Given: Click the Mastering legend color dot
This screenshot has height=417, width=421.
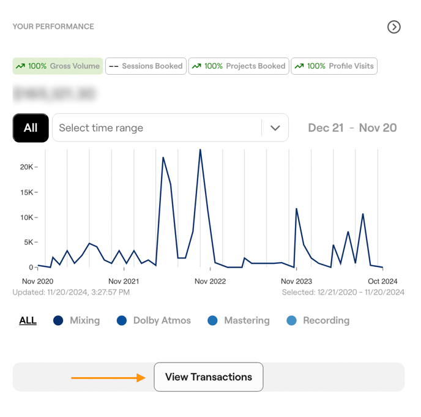Looking at the screenshot, I should [212, 320].
